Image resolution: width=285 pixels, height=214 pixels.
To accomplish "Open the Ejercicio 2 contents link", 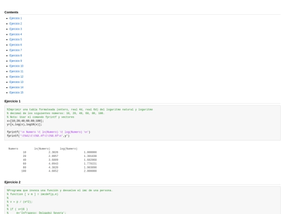I will coord(16,23).
